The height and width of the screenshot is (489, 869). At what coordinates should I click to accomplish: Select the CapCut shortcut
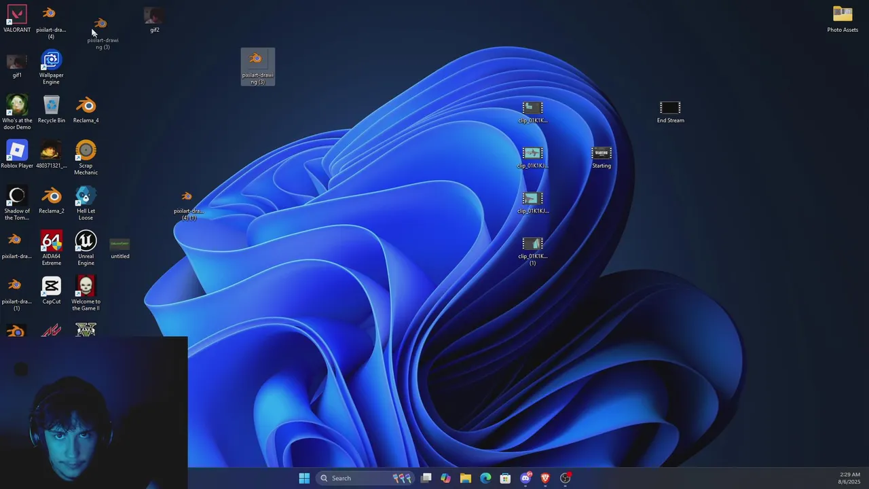point(51,291)
